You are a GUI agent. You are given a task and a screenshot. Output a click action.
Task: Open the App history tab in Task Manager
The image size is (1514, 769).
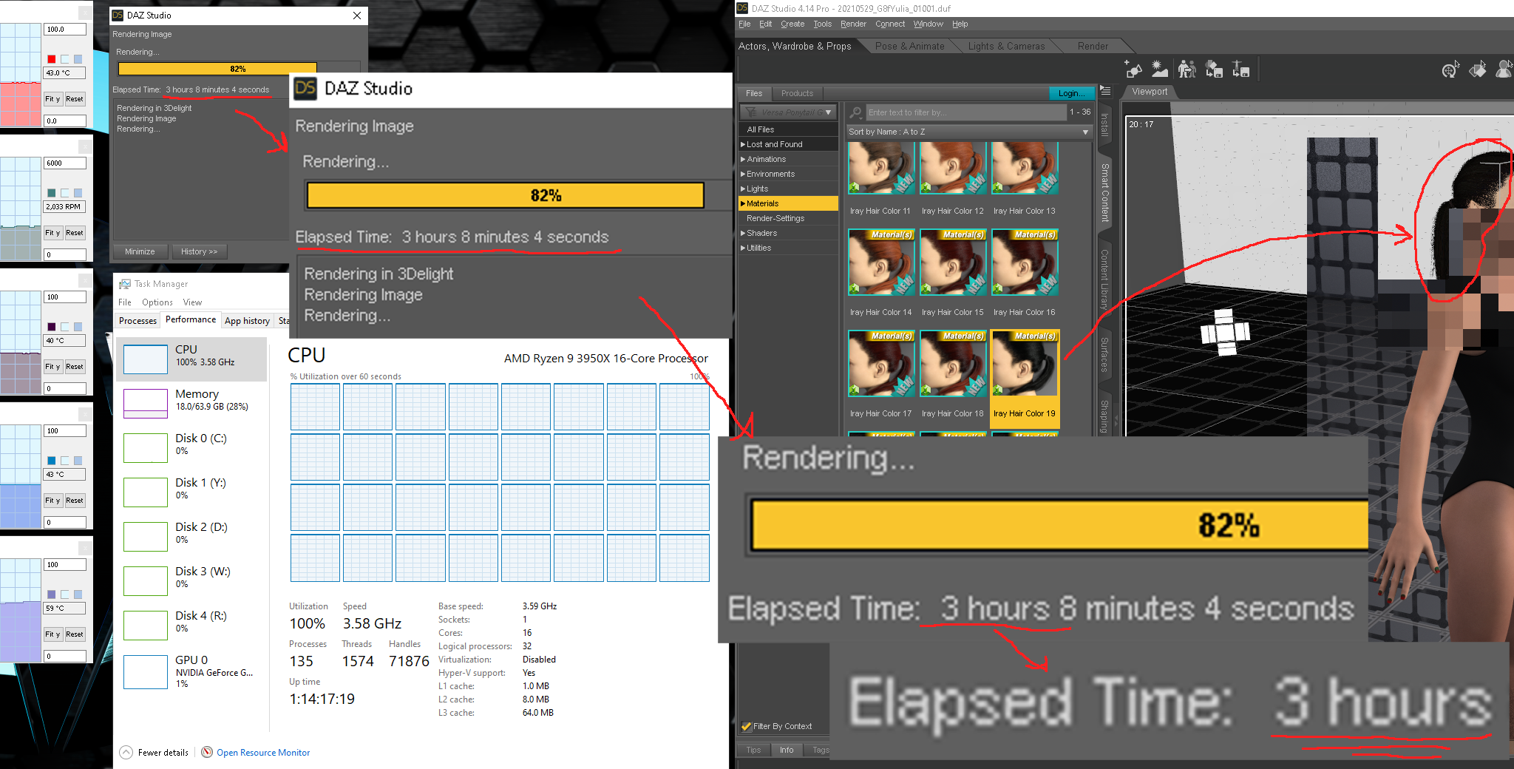click(x=247, y=321)
